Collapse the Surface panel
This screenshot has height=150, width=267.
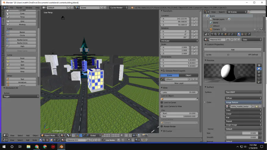[x=205, y=87]
